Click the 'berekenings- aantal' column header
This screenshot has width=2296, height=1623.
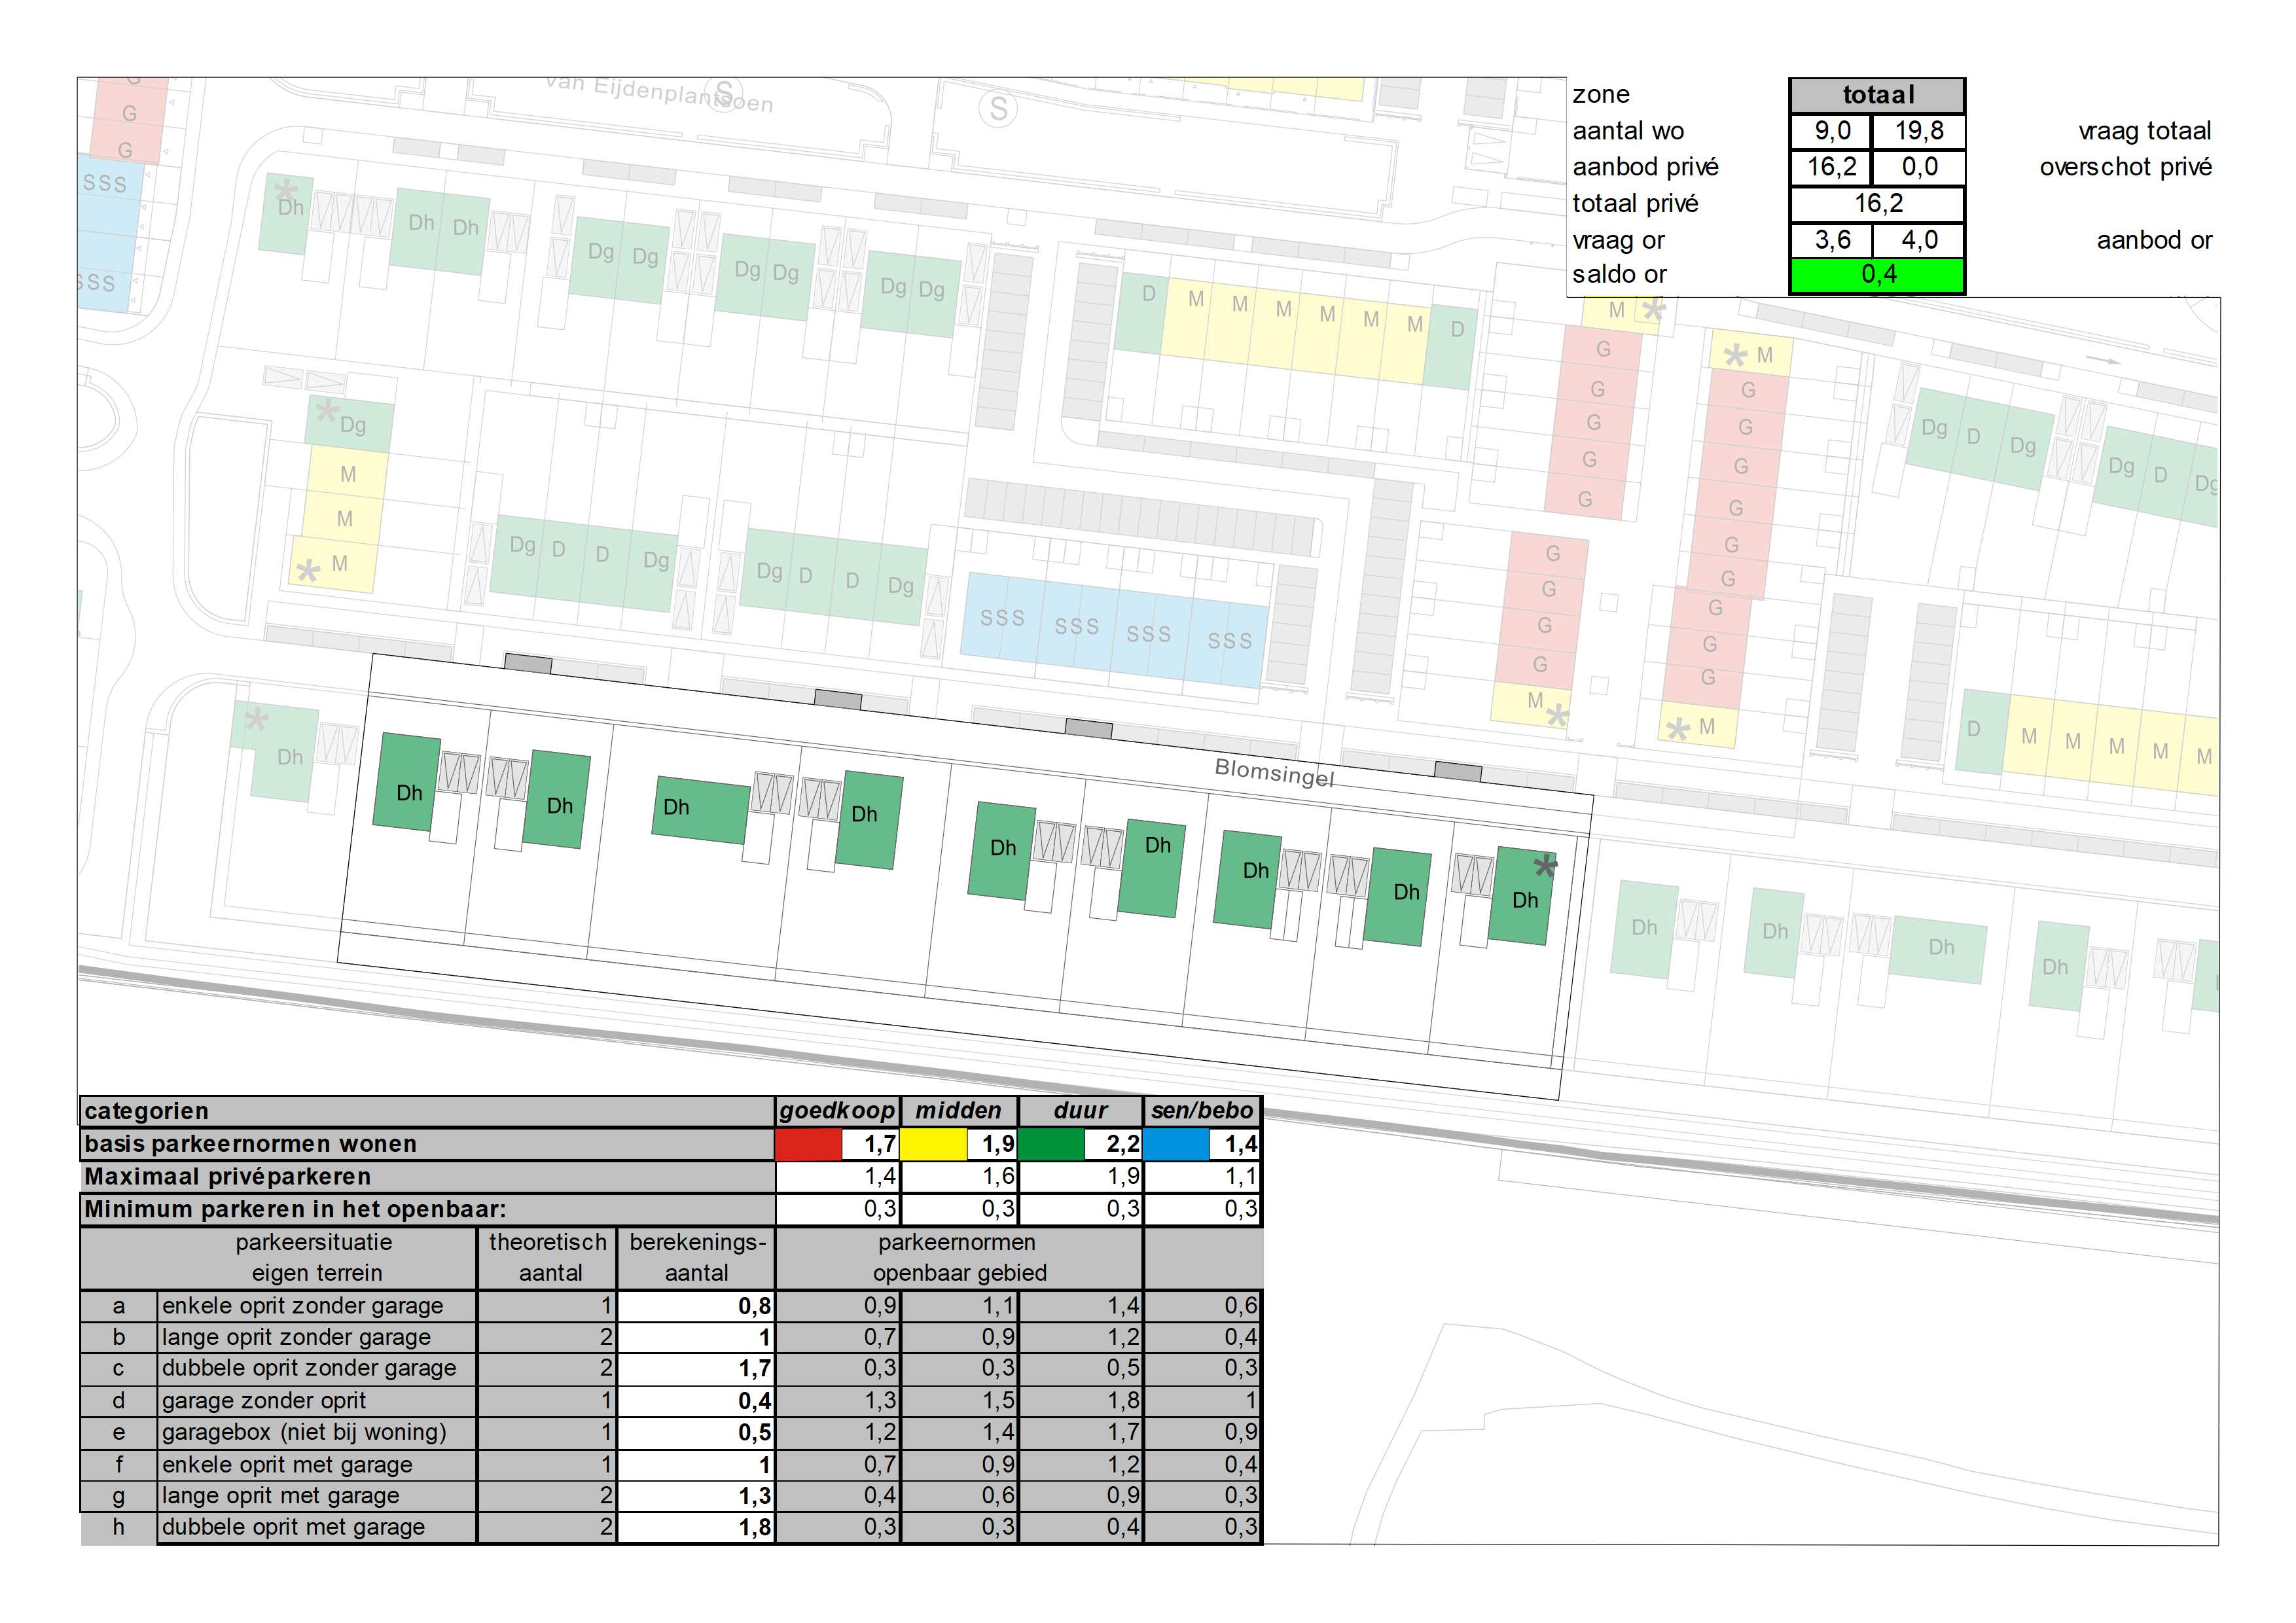[x=697, y=1258]
